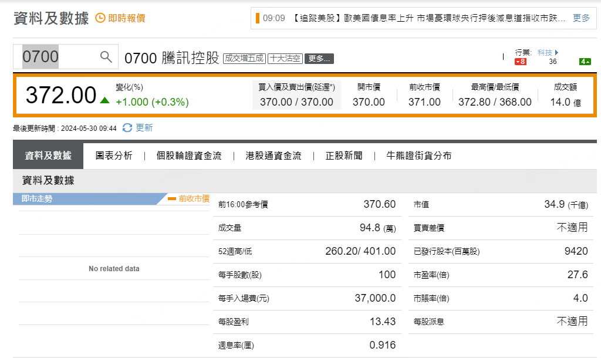
Task: Click the green up 4 badge
Action: [x=585, y=62]
